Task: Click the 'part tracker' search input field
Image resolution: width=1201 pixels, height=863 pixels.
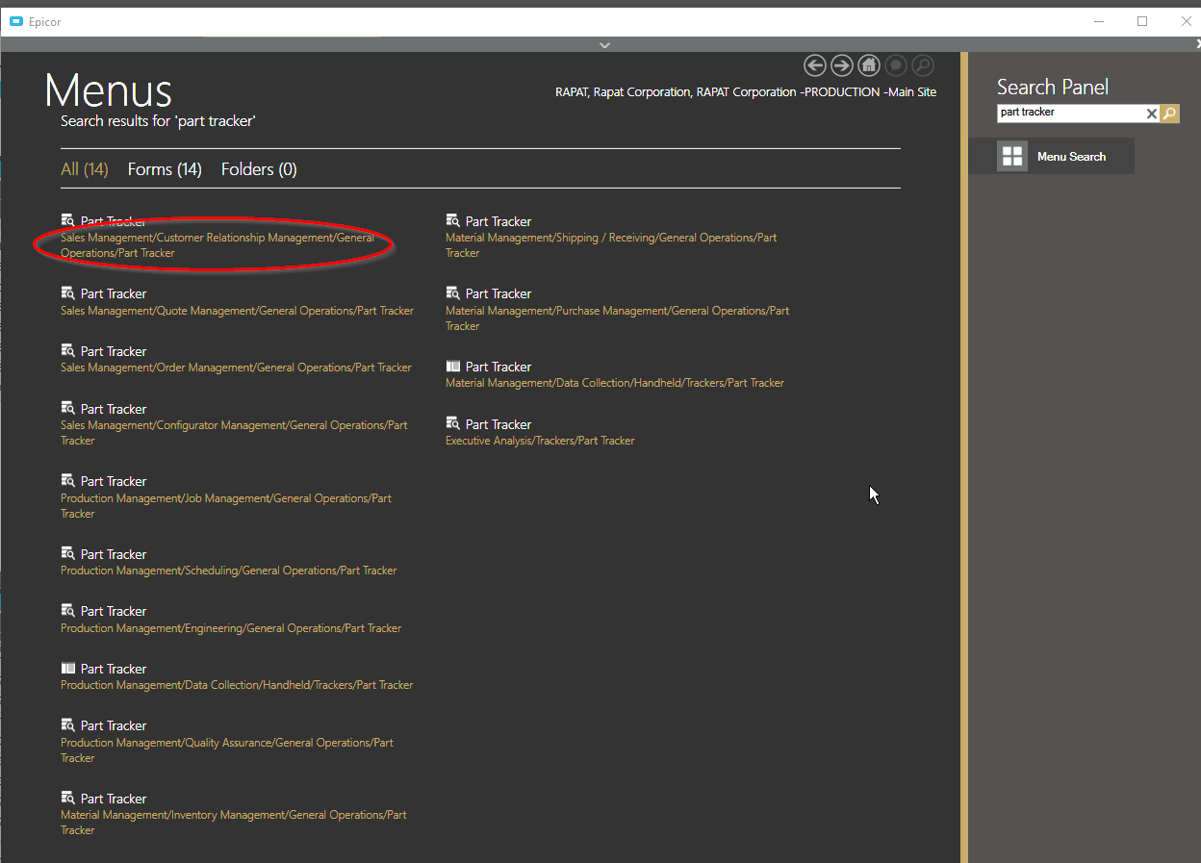Action: 1068,114
